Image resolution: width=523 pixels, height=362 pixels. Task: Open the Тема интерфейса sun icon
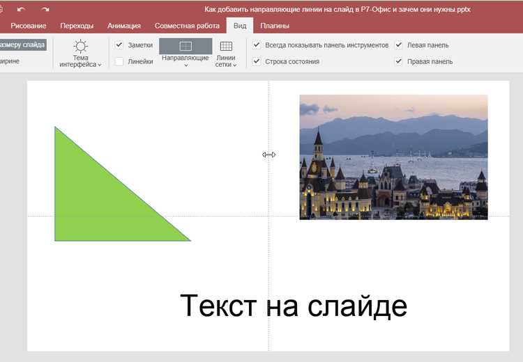[80, 46]
